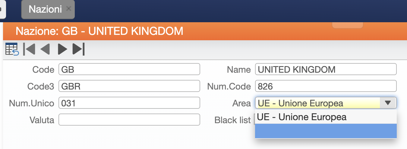Click into the Code field

pyautogui.click(x=129, y=69)
